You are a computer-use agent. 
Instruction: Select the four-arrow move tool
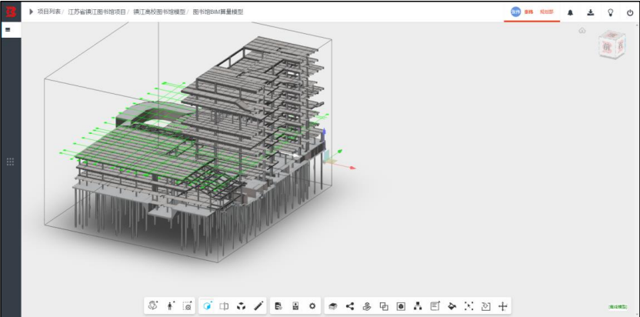pyautogui.click(x=503, y=306)
